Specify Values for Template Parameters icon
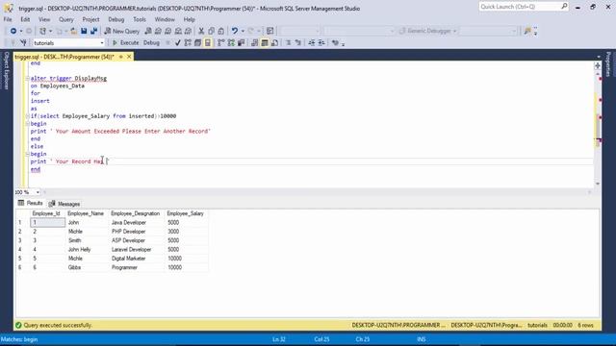 coord(335,42)
